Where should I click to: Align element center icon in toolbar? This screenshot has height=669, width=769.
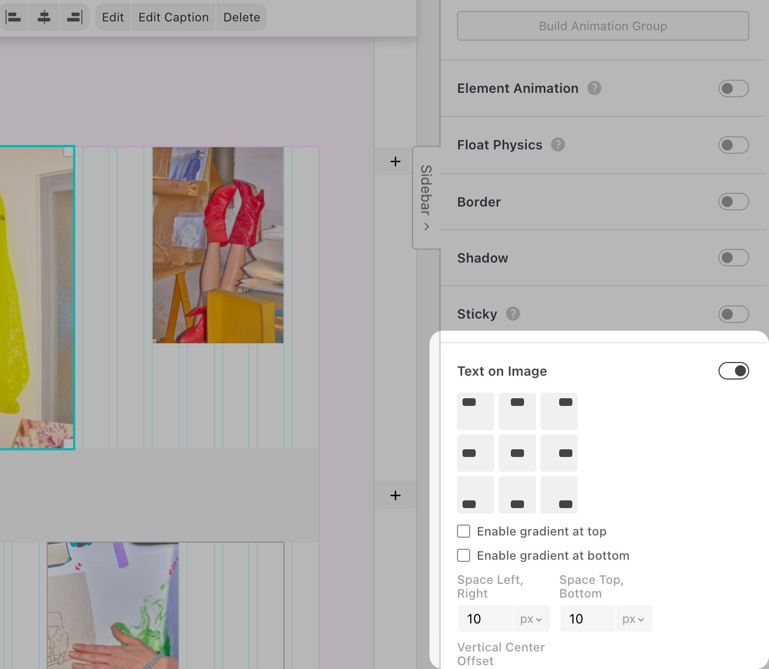[43, 17]
